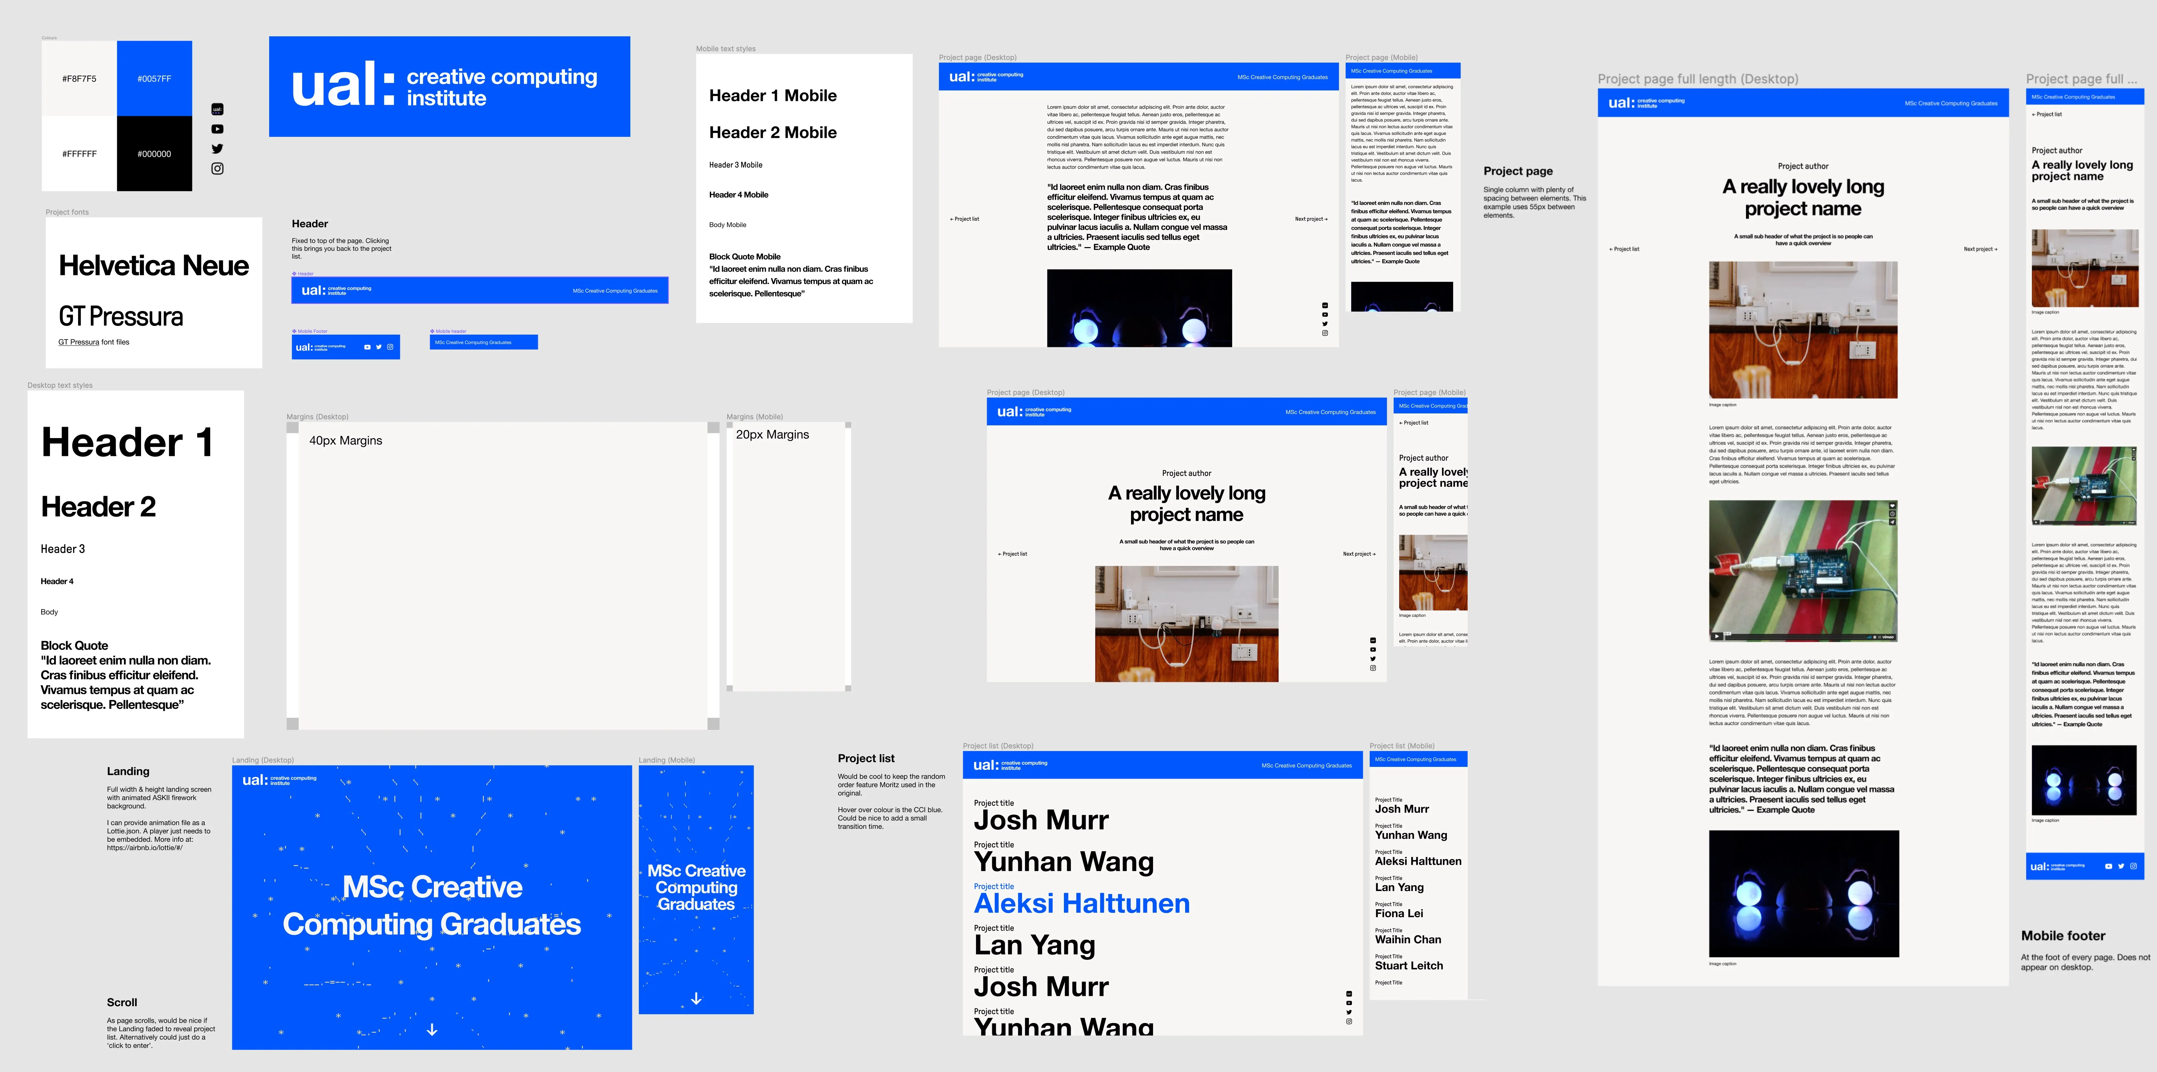
Task: Click the large blue ual: creative computing institute logo banner
Action: (x=450, y=86)
